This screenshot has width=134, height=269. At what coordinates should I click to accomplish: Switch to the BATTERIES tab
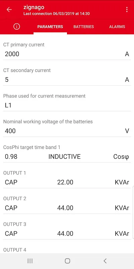[83, 27]
